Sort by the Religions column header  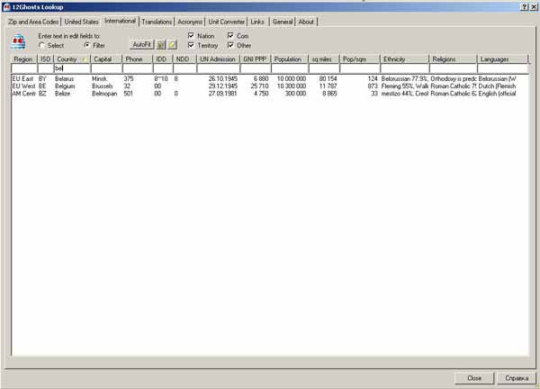tap(454, 59)
